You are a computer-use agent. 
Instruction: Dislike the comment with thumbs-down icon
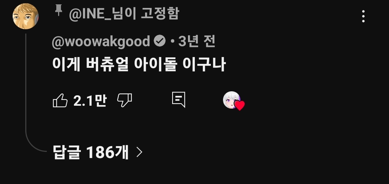[124, 100]
